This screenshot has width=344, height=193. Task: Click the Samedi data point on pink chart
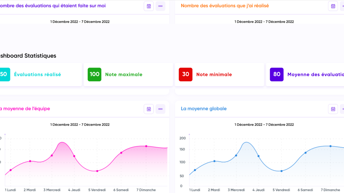[x=121, y=153]
